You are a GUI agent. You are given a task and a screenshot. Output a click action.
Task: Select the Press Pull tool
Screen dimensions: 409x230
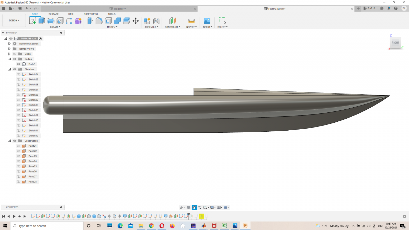click(x=89, y=21)
